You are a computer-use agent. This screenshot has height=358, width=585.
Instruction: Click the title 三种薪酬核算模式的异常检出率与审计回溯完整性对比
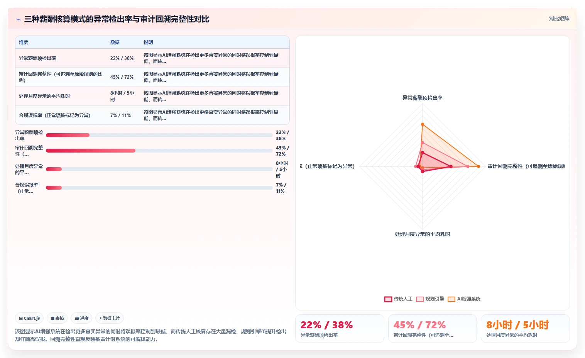click(117, 19)
